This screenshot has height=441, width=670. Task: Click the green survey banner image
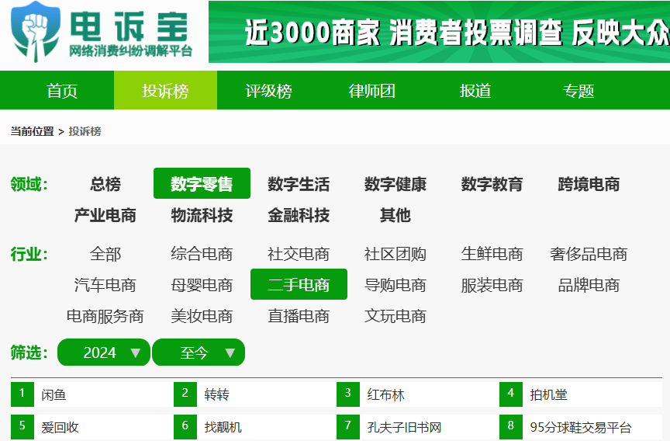tap(439, 32)
